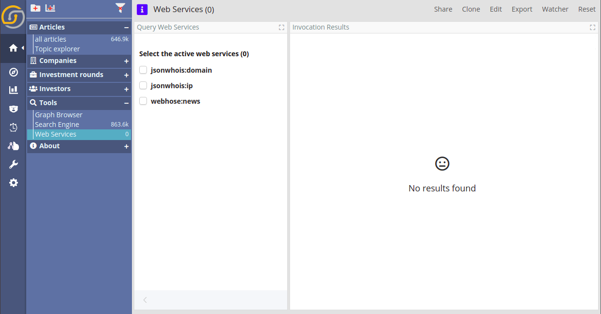601x314 pixels.
Task: Open the wrench icon in sidebar
Action: [14, 164]
